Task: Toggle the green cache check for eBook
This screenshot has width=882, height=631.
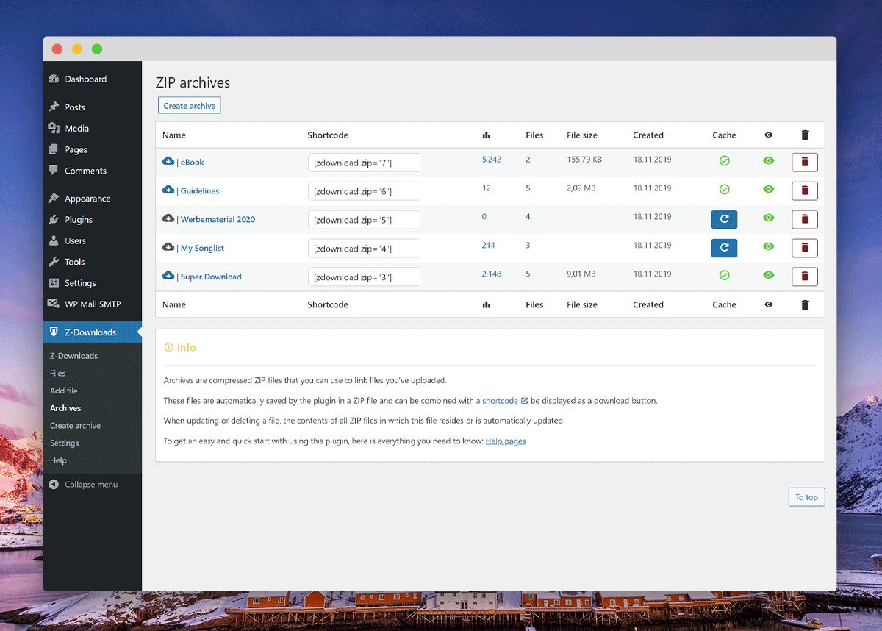Action: click(724, 162)
